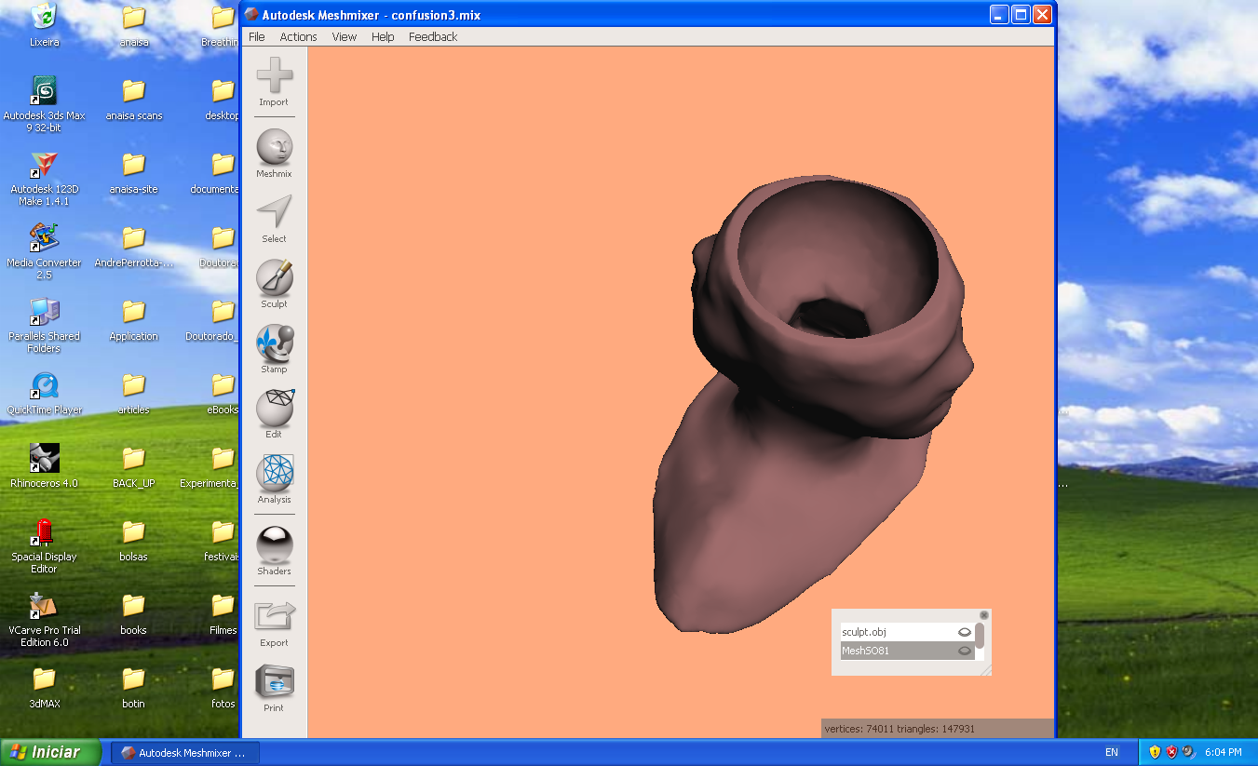
Task: Select the BACK_UP folder
Action: click(x=133, y=466)
